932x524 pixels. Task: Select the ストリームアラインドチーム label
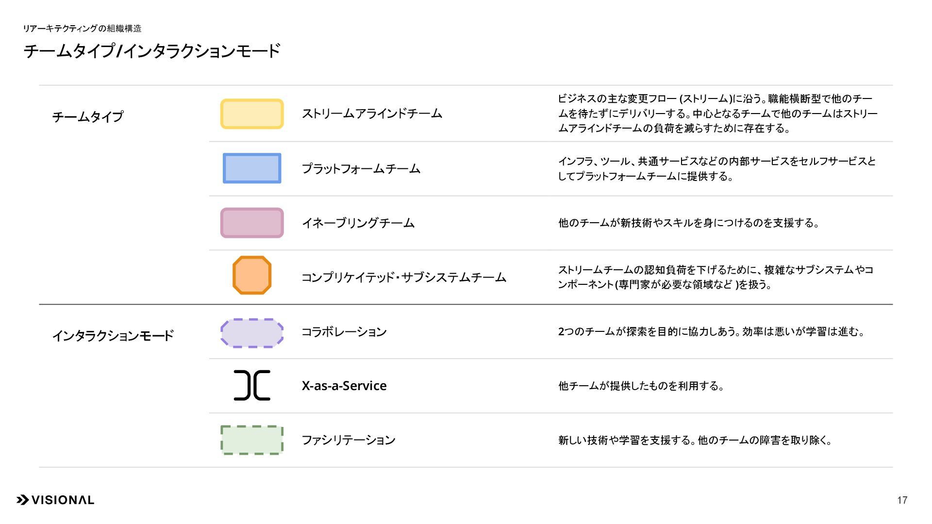(x=372, y=114)
